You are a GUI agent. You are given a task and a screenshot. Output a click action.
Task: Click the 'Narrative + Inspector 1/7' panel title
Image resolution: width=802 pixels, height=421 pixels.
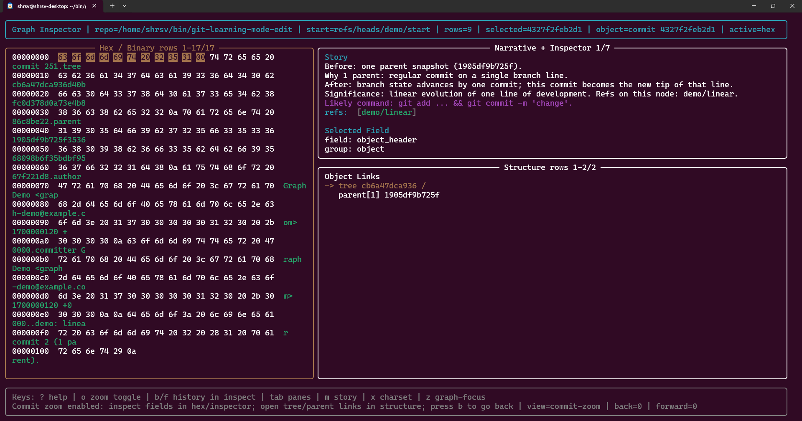pos(552,48)
